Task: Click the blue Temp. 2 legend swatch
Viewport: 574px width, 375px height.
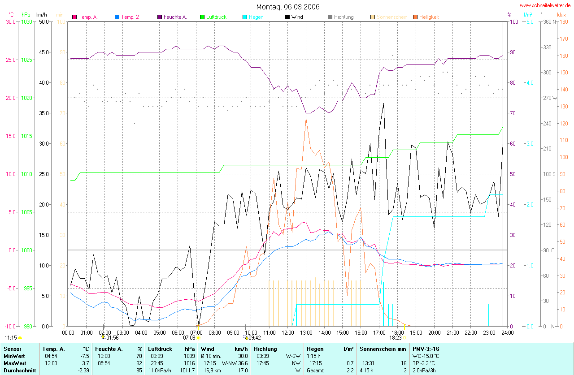Action: point(117,17)
